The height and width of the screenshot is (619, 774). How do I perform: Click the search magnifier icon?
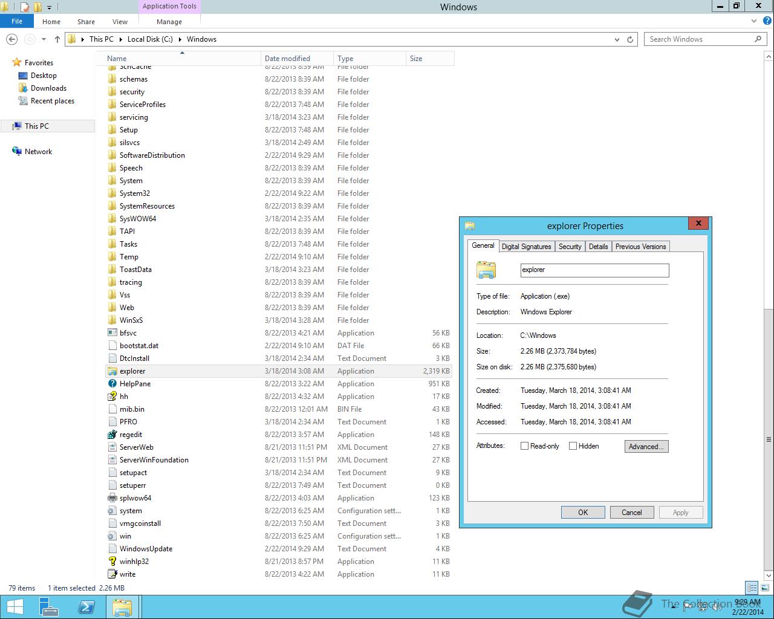[x=758, y=39]
